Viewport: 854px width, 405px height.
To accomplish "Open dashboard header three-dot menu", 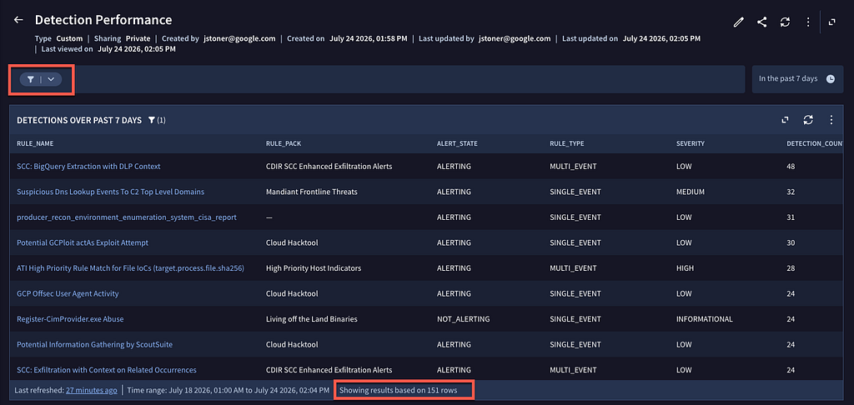I will click(808, 22).
